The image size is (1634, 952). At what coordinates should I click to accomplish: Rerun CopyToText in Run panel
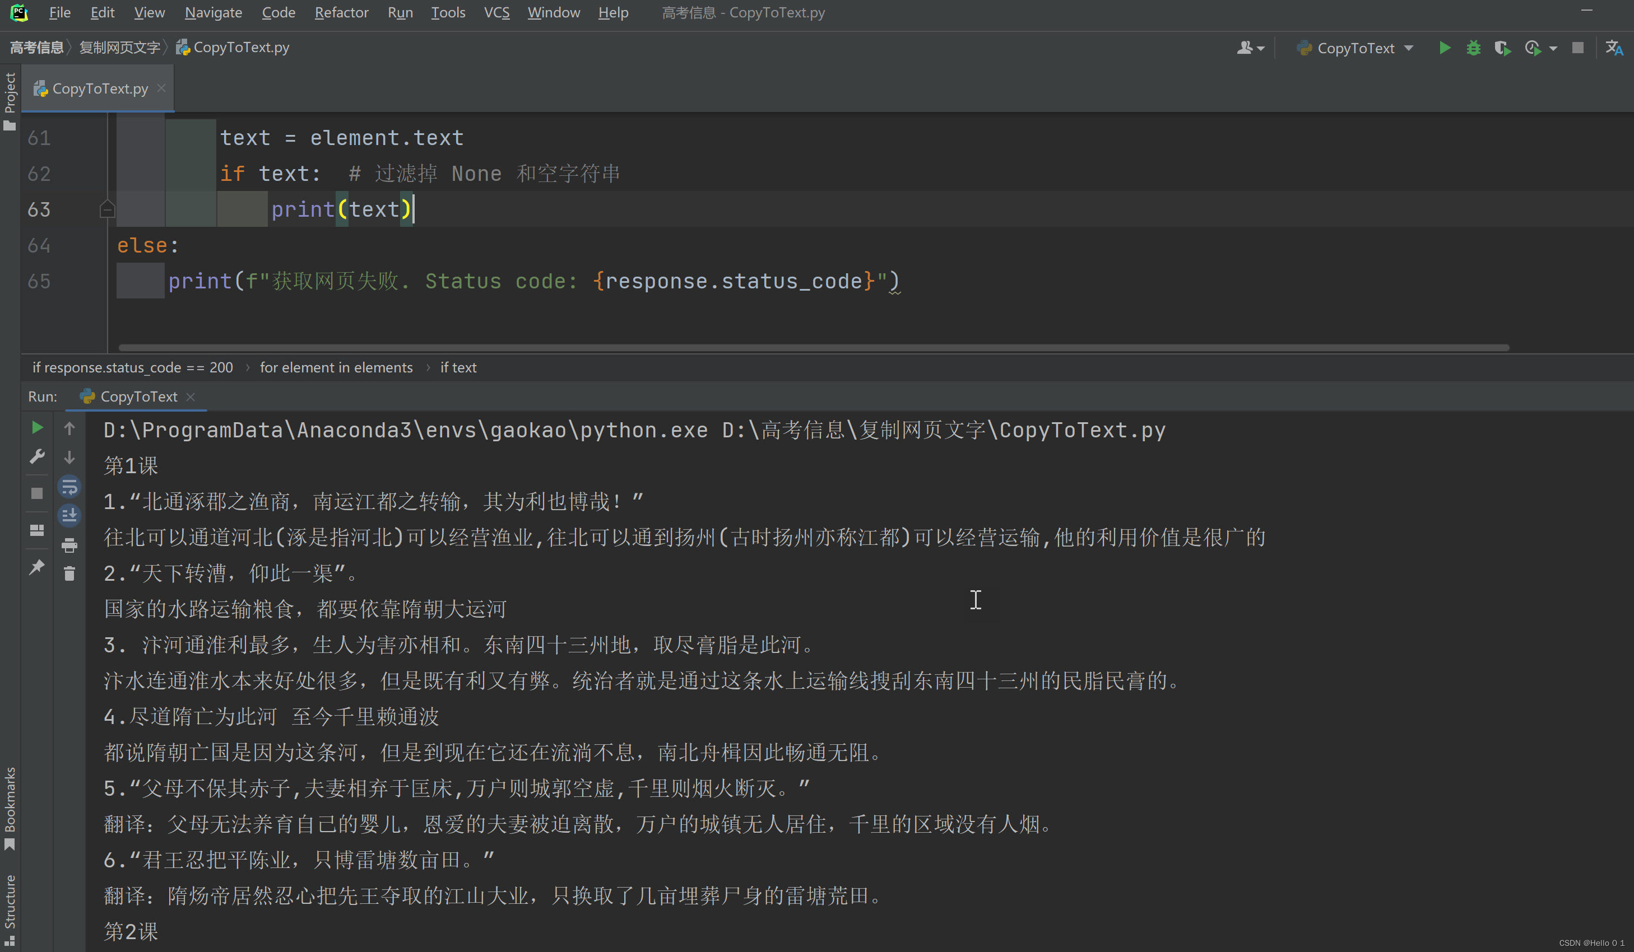click(37, 428)
